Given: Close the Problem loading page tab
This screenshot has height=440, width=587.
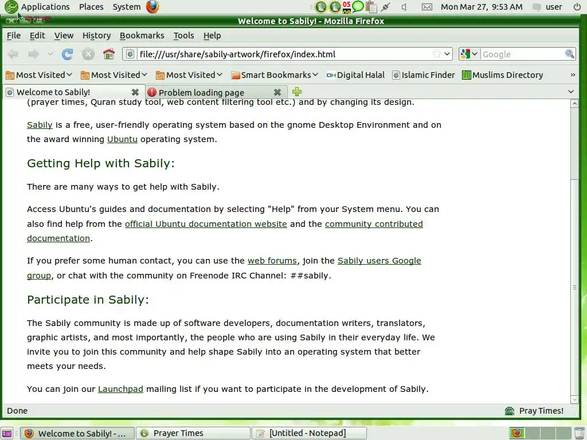Looking at the screenshot, I should [277, 92].
